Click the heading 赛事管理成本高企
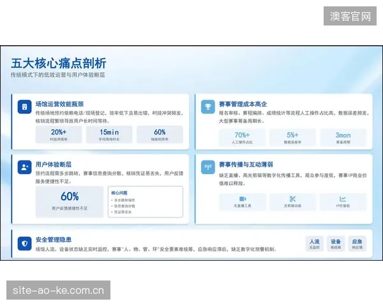Image resolution: width=383 pixels, height=306 pixels. coord(243,104)
